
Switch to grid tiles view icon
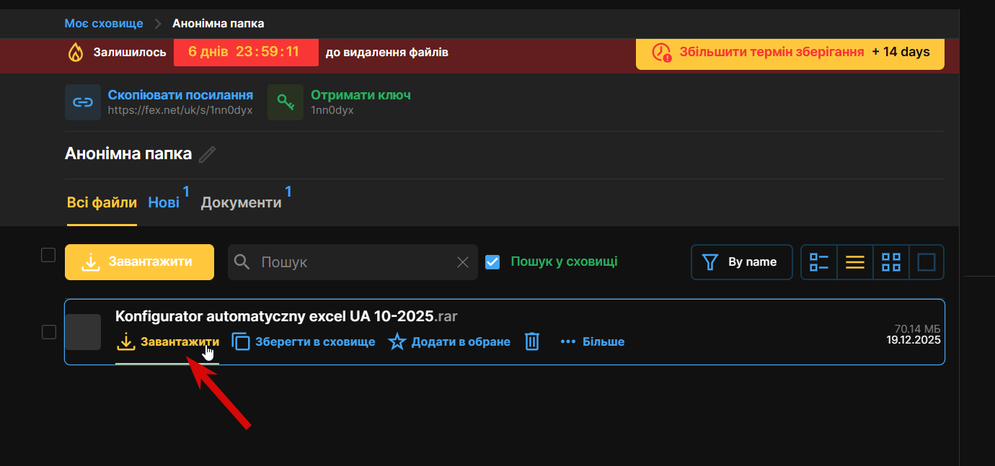click(891, 262)
